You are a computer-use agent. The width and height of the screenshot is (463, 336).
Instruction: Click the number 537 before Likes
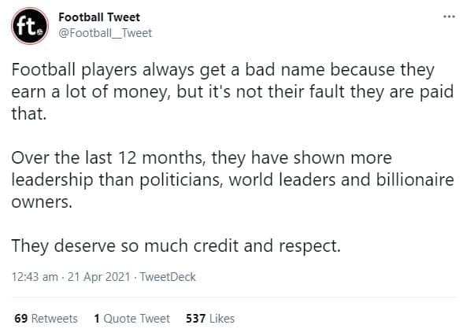click(195, 319)
